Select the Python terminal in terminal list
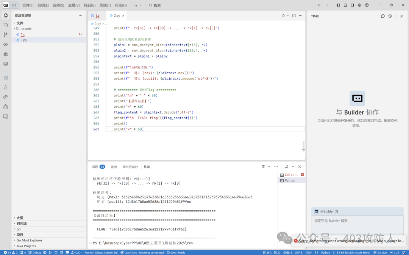This screenshot has width=409, height=255. 290,180
